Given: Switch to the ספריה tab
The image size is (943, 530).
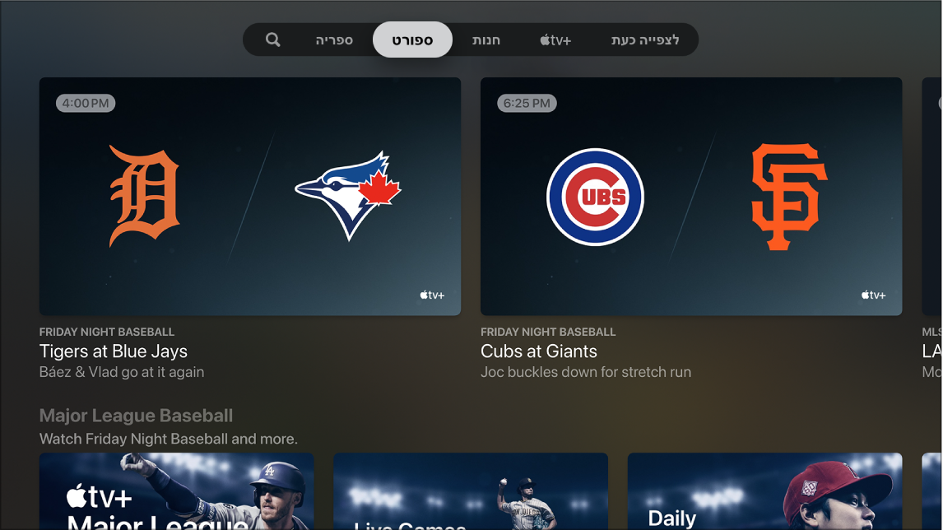Looking at the screenshot, I should point(334,40).
